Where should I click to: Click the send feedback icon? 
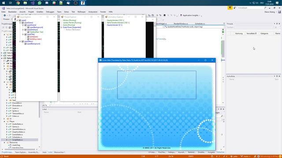coord(235,8)
